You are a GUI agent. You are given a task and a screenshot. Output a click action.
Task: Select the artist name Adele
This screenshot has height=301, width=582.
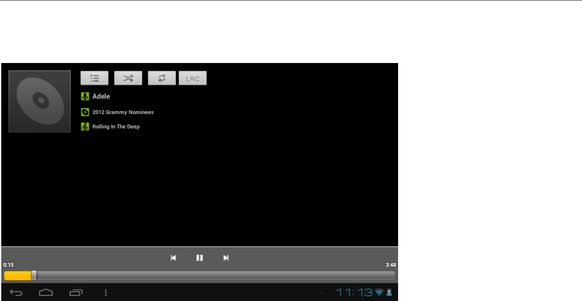point(101,96)
